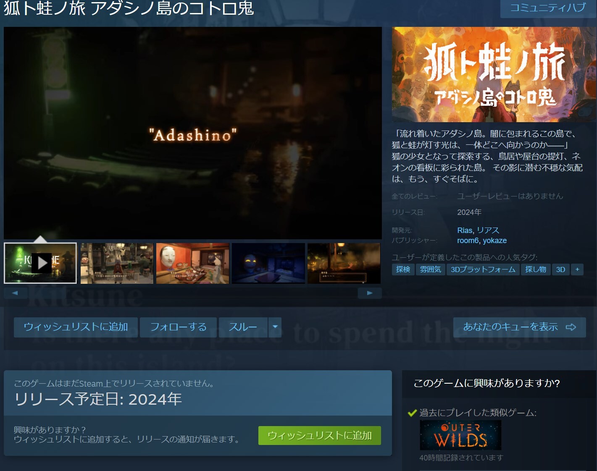Play the trailer video thumbnail
This screenshot has width=597, height=471.
click(x=40, y=263)
